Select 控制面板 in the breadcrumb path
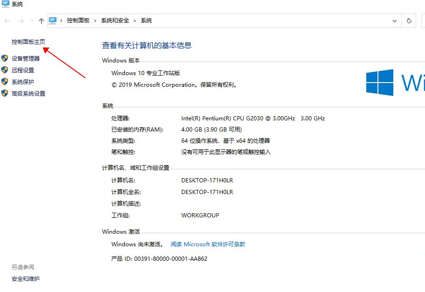This screenshot has height=292, width=425. click(x=78, y=21)
